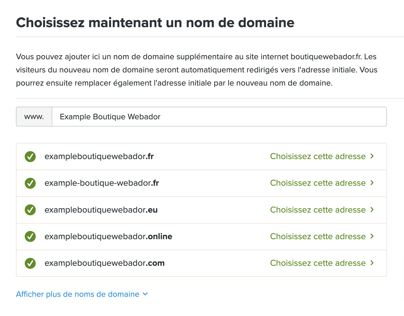Image resolution: width=404 pixels, height=316 pixels.
Task: Select domain text exampleboutiquewebador.com
Action: 104,263
